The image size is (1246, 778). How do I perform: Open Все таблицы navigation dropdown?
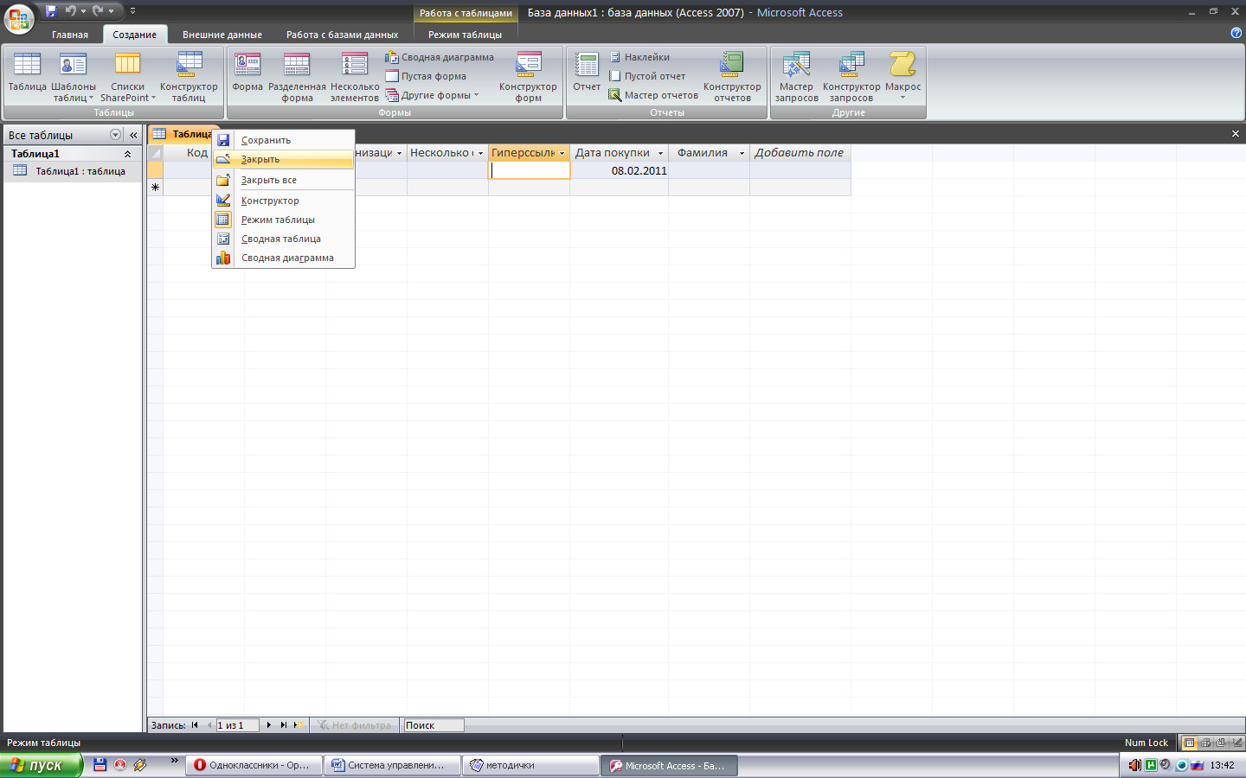116,135
